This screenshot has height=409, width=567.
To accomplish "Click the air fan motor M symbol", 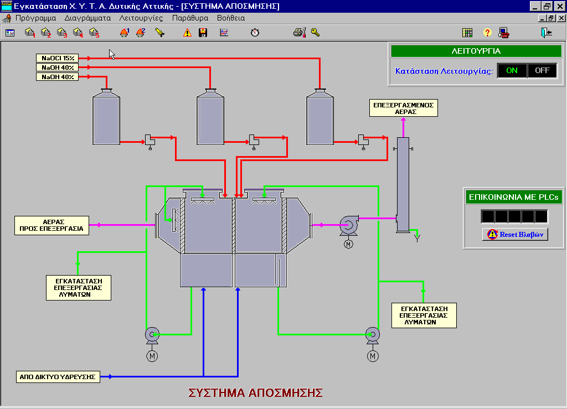I will click(x=348, y=244).
